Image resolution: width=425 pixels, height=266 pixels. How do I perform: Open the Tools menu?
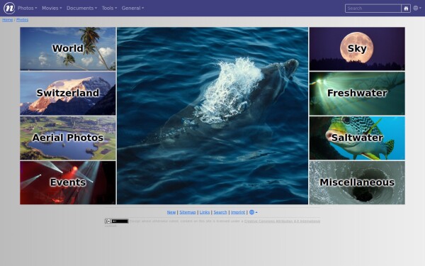(110, 8)
